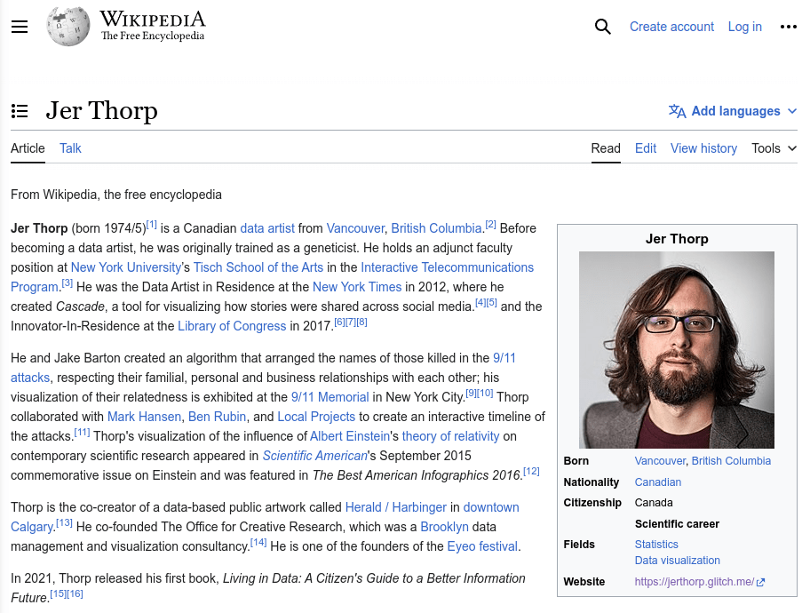Click the external link icon by website URL
810x613 pixels.
click(760, 583)
